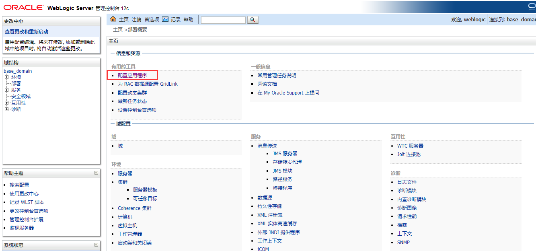This screenshot has width=536, height=251.
Task: Open the 最新任务状态 link
Action: tap(132, 101)
